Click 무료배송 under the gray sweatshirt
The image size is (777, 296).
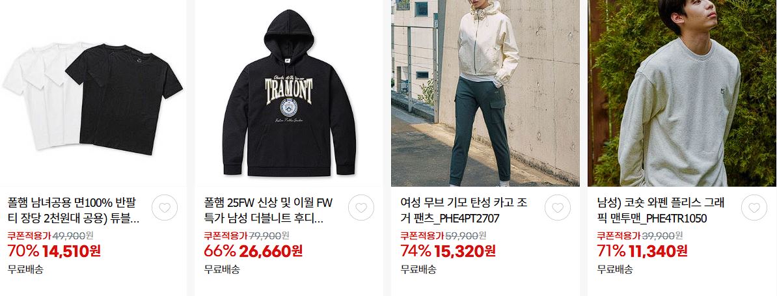click(x=615, y=270)
